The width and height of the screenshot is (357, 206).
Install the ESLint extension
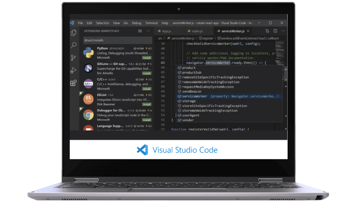147,104
